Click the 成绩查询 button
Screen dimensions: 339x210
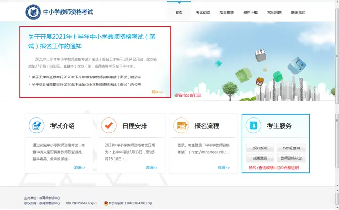click(x=260, y=158)
